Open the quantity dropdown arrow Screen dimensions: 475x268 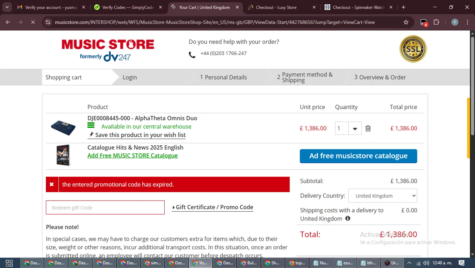355,128
